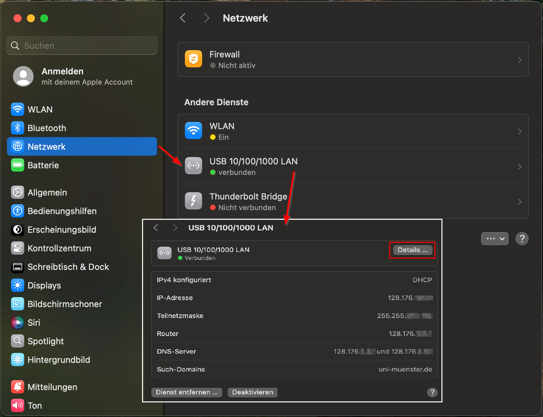This screenshot has height=417, width=543.
Task: Click the Firewall shield icon
Action: coord(193,59)
